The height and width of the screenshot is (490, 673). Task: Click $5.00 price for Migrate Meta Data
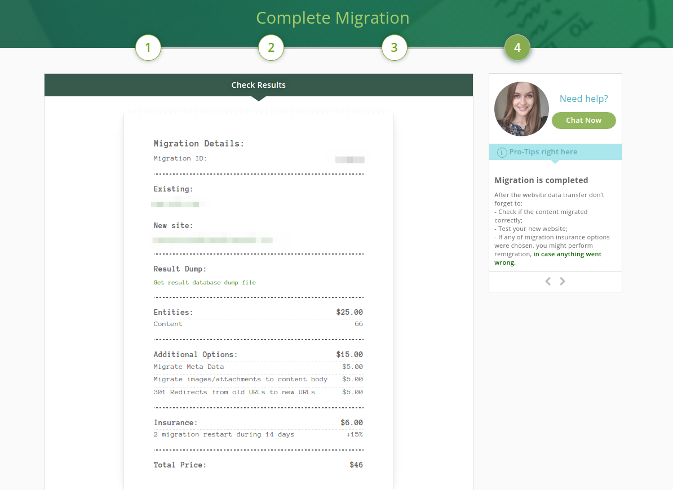(x=352, y=367)
